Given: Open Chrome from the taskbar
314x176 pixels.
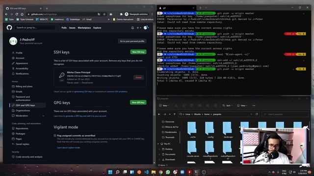Looking at the screenshot, I should tap(160, 172).
